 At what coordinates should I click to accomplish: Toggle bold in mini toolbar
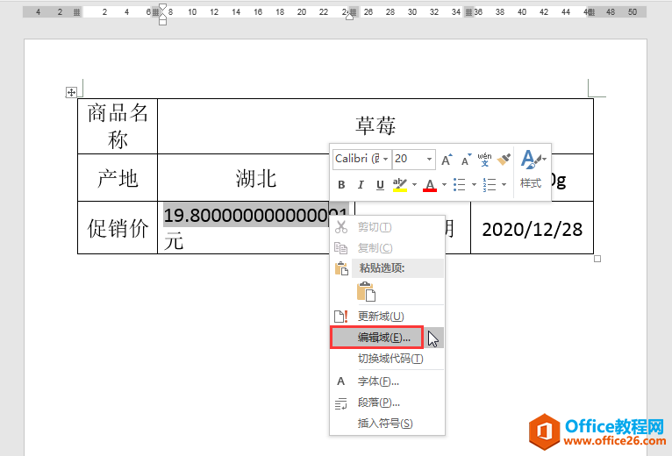342,185
